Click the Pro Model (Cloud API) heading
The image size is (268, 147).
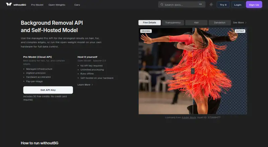coord(38,57)
